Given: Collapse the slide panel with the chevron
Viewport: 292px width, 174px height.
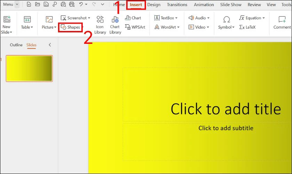Looking at the screenshot, I should tap(50, 45).
